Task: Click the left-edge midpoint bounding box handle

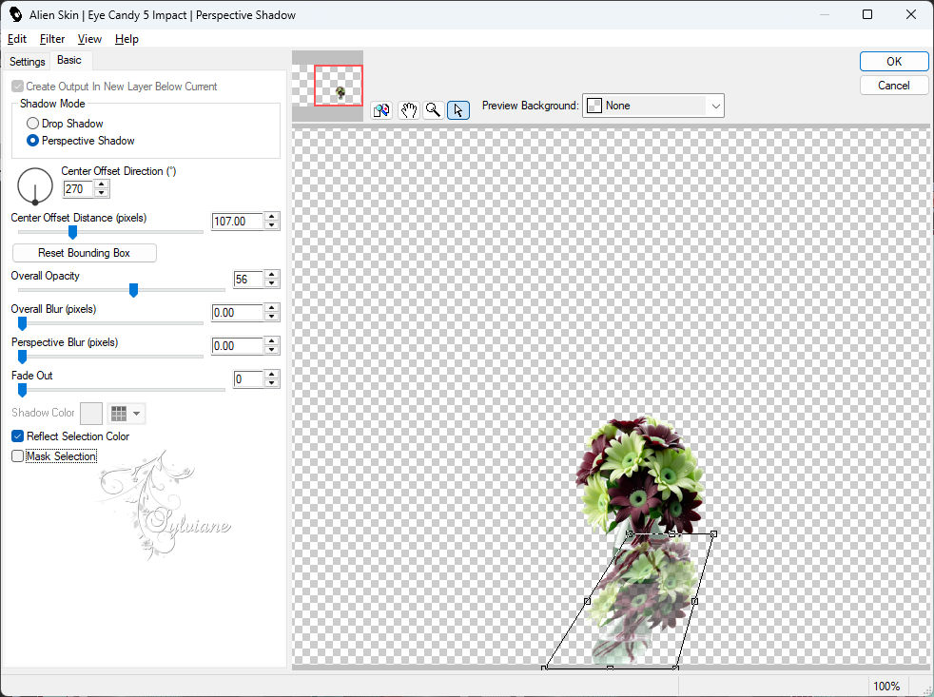Action: 588,601
